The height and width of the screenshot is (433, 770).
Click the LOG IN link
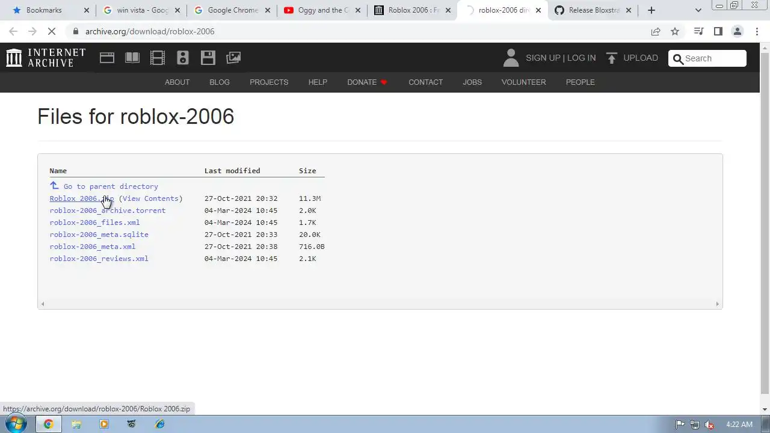tap(581, 58)
